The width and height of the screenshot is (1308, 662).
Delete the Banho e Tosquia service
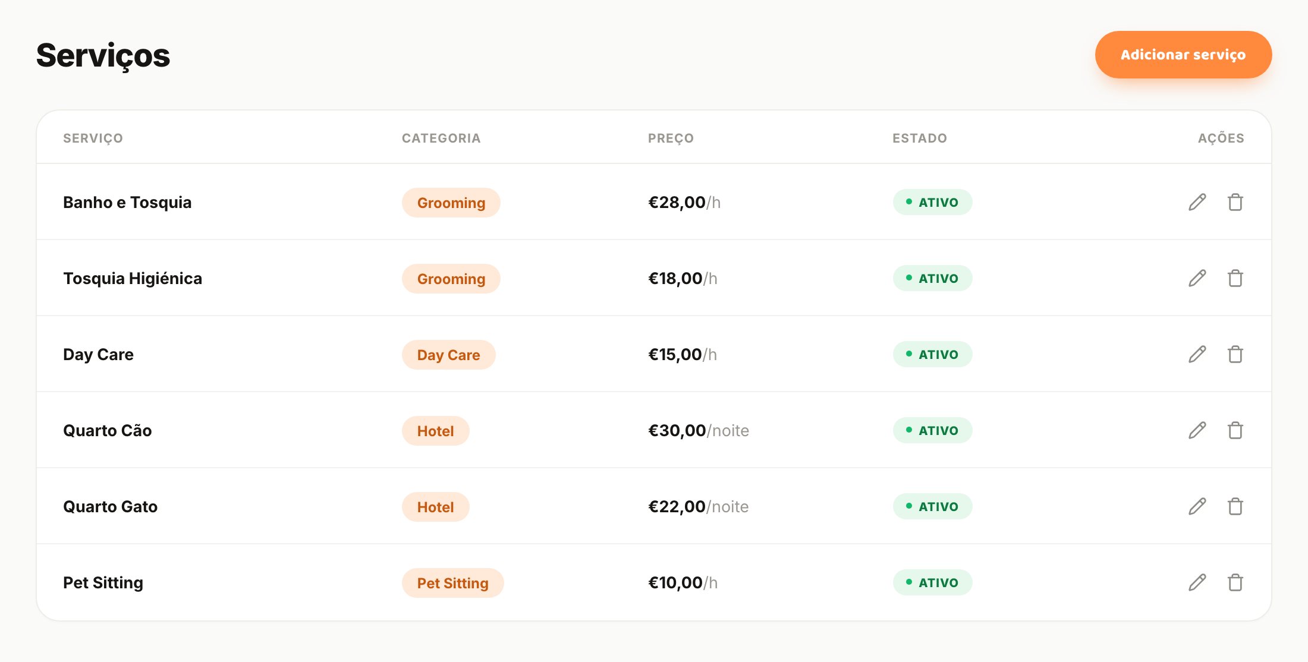point(1235,202)
